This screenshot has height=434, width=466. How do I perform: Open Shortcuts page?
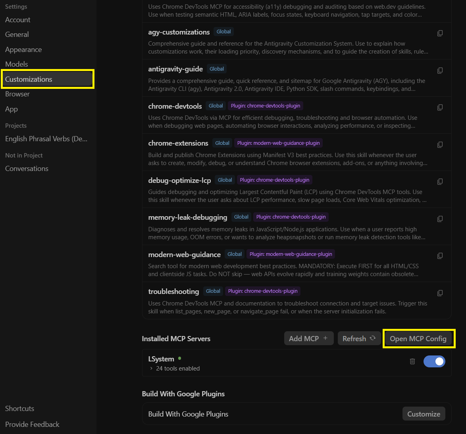point(19,409)
